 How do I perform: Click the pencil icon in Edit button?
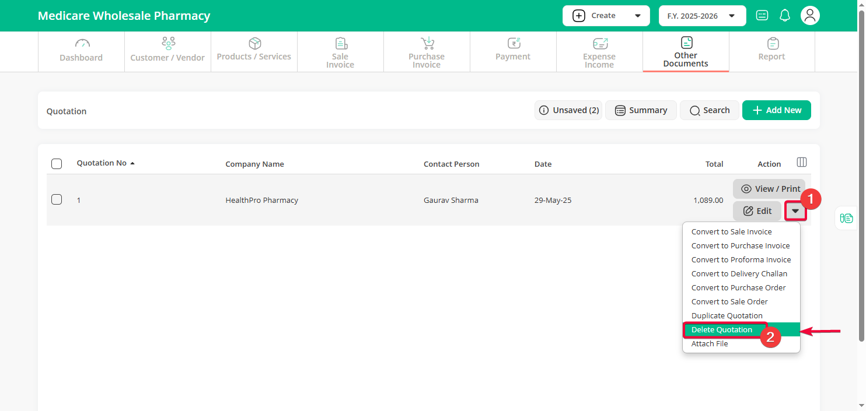[748, 211]
